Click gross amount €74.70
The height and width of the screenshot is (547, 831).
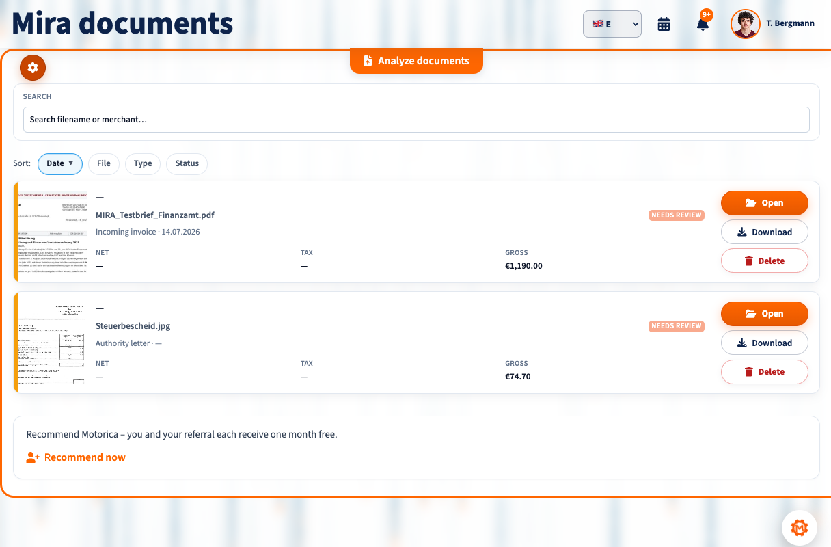(x=518, y=377)
